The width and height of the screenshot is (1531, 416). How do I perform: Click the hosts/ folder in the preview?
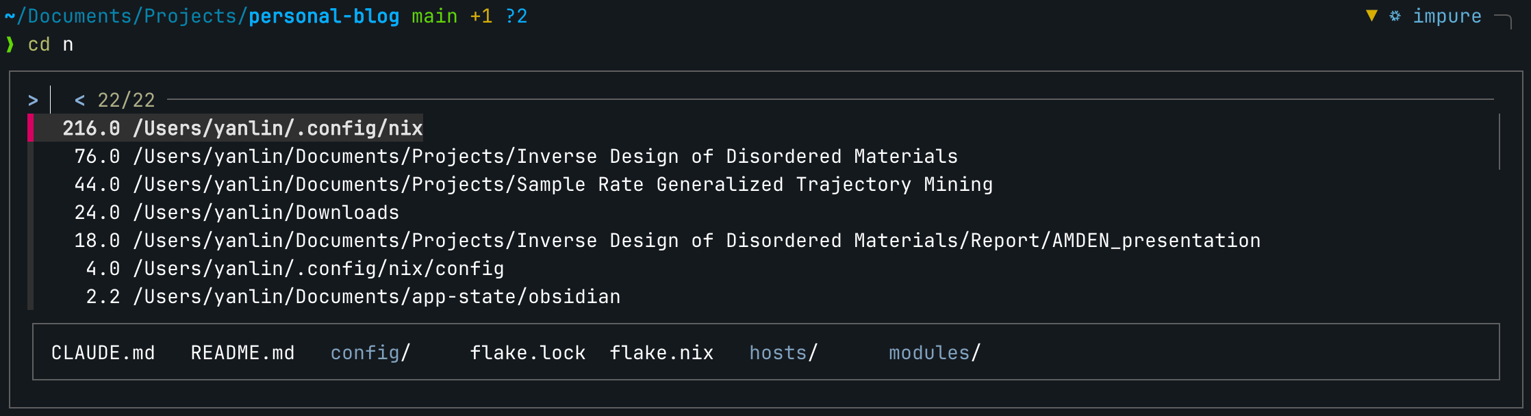pyautogui.click(x=783, y=353)
